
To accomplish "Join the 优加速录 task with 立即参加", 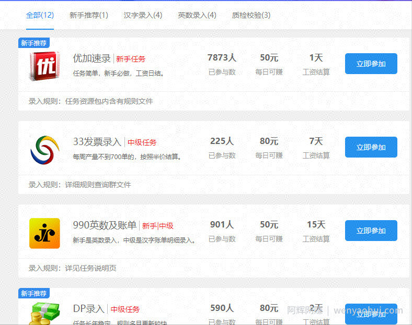I will pos(371,64).
